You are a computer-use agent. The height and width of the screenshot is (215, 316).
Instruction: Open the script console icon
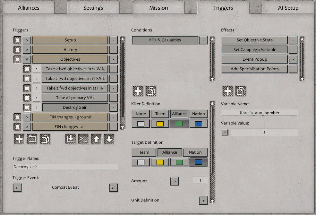(83, 139)
